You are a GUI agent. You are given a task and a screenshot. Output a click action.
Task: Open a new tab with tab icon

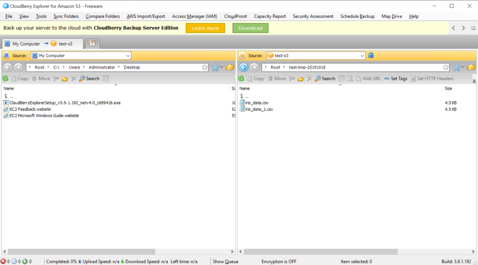[92, 44]
